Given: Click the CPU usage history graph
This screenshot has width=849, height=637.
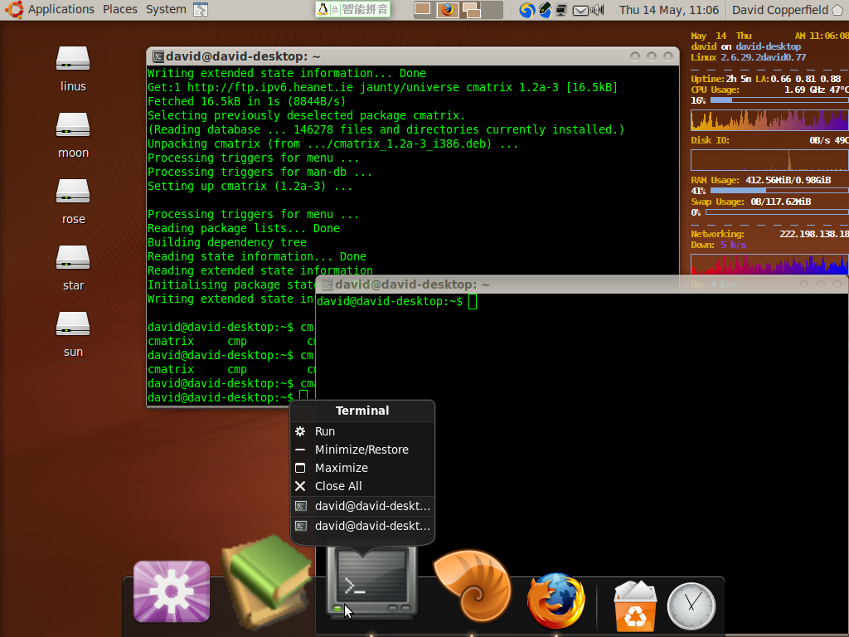Looking at the screenshot, I should 769,119.
